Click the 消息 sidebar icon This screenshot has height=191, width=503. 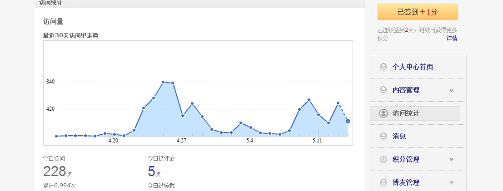click(x=383, y=136)
